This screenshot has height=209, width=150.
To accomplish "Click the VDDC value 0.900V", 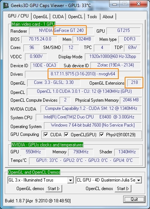I will pos(36,57).
